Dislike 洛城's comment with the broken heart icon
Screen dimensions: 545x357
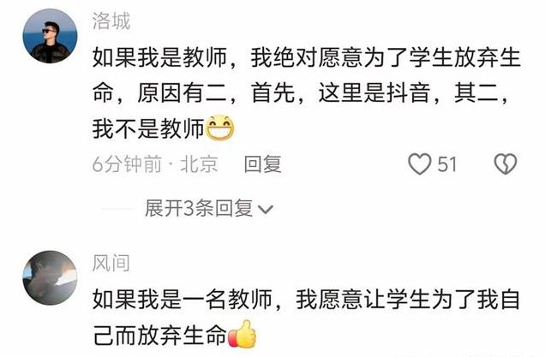click(x=506, y=164)
